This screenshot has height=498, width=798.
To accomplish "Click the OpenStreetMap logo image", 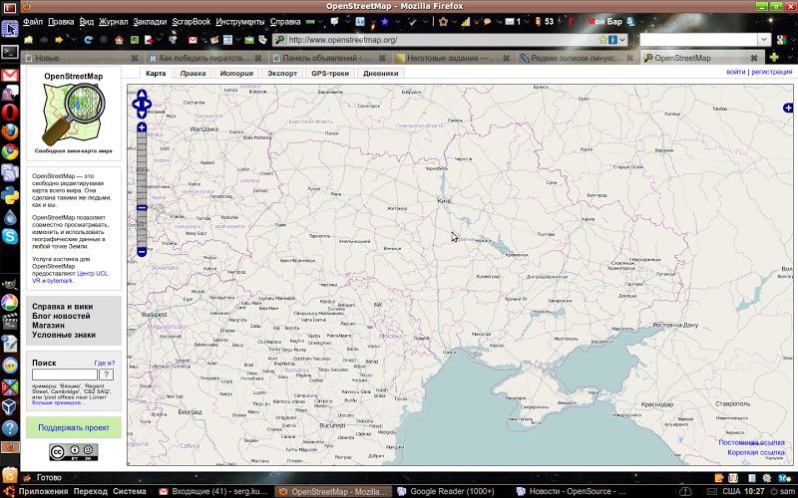I will point(74,114).
